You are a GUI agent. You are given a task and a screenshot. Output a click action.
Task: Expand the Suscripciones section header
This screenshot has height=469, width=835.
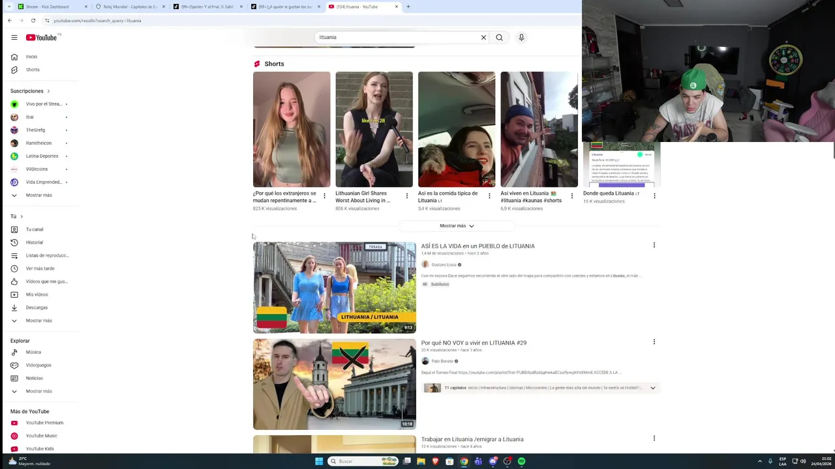(30, 91)
